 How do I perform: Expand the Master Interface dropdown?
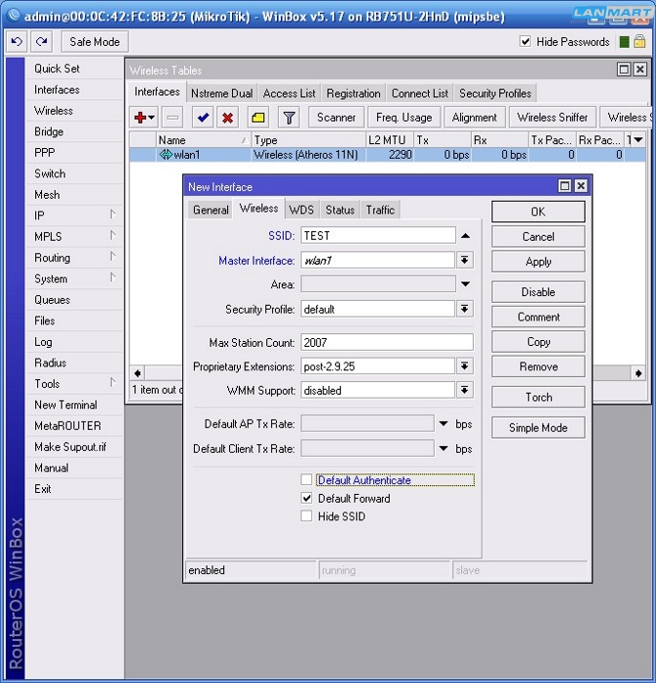pos(465,261)
